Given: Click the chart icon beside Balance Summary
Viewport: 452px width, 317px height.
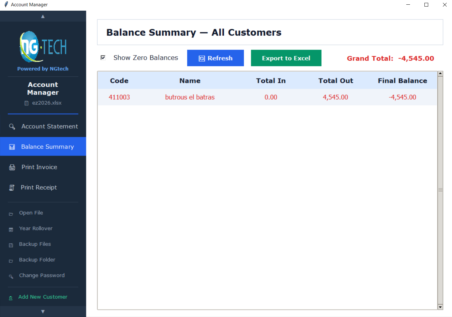Looking at the screenshot, I should [x=12, y=147].
